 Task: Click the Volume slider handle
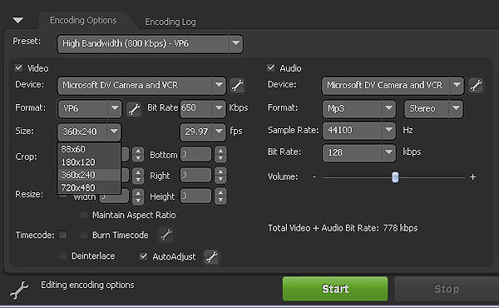[395, 177]
